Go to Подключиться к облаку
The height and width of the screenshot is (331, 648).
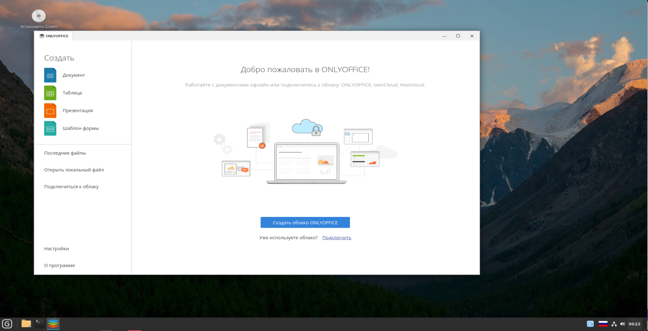(71, 187)
